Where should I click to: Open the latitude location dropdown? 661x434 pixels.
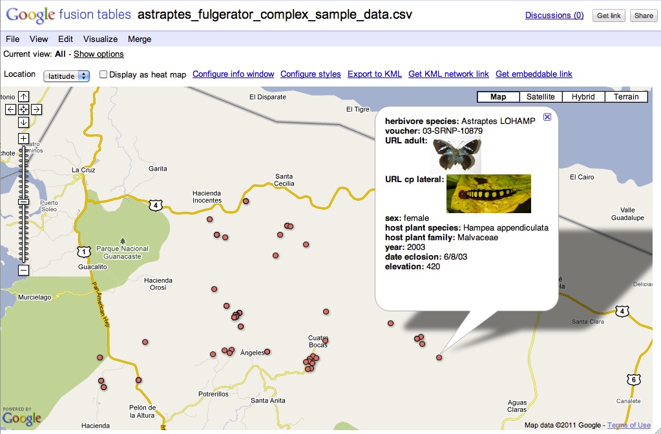[x=66, y=76]
